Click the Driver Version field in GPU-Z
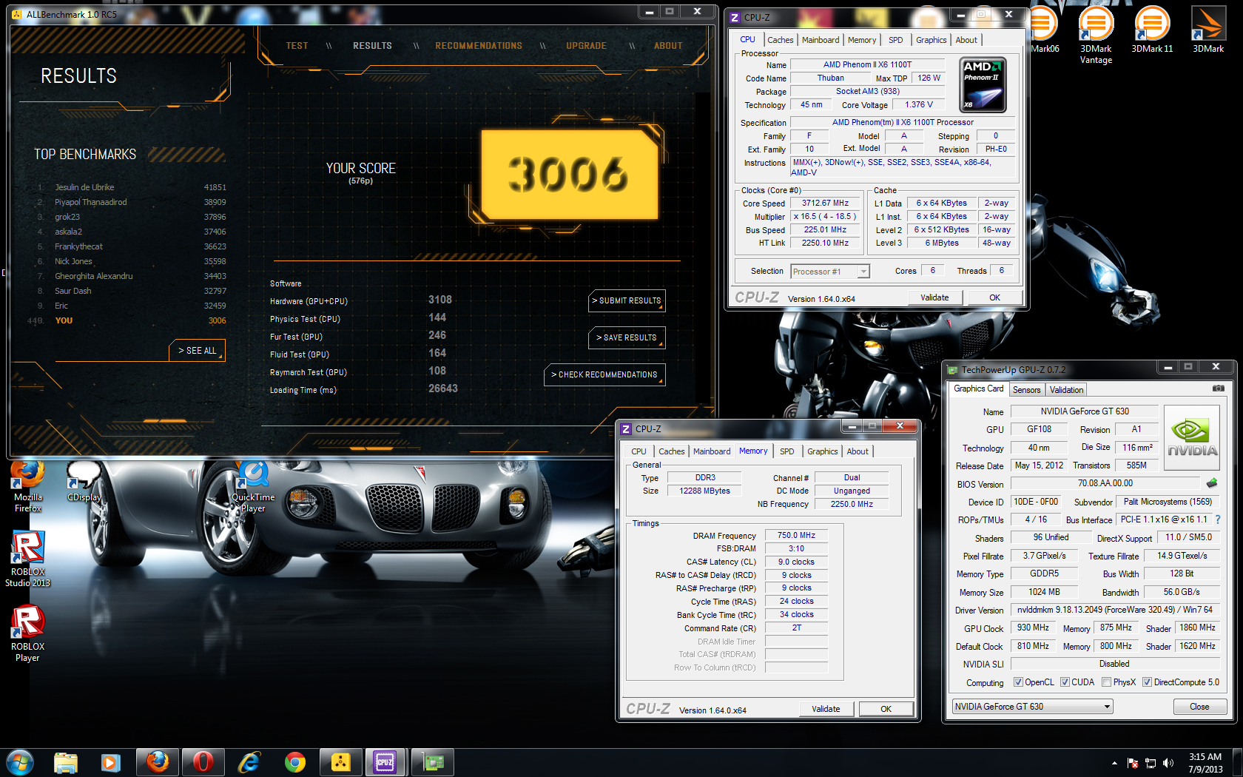Viewport: 1243px width, 777px height. [x=1114, y=610]
